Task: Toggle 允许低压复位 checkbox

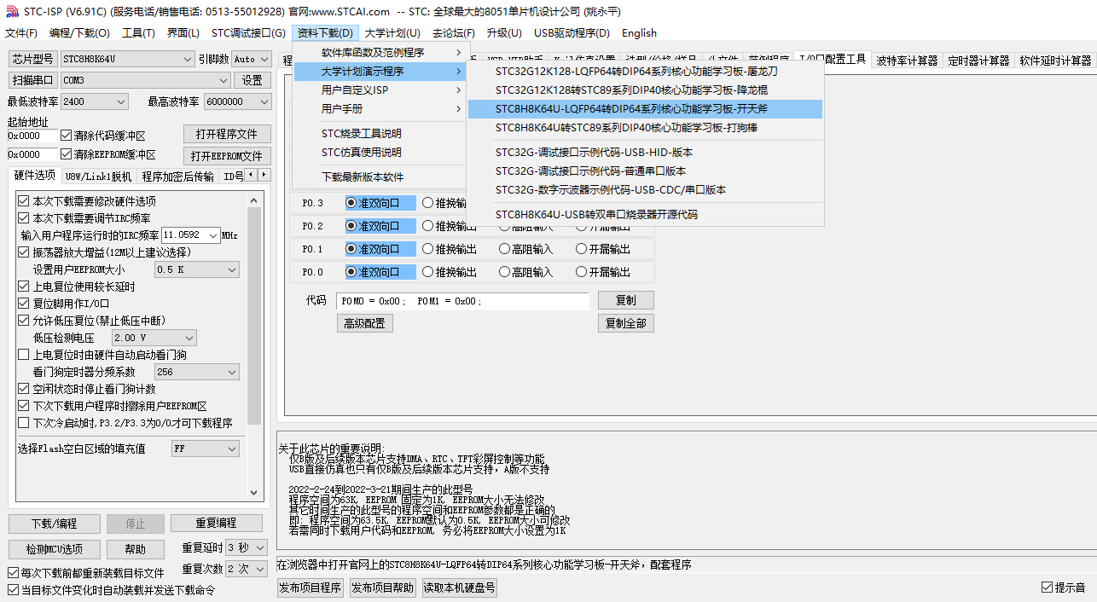Action: [x=24, y=321]
